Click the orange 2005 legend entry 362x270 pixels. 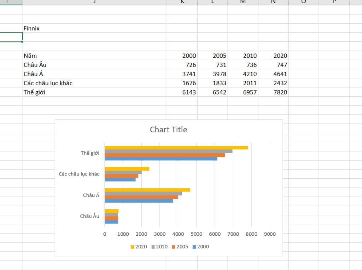[x=180, y=247]
